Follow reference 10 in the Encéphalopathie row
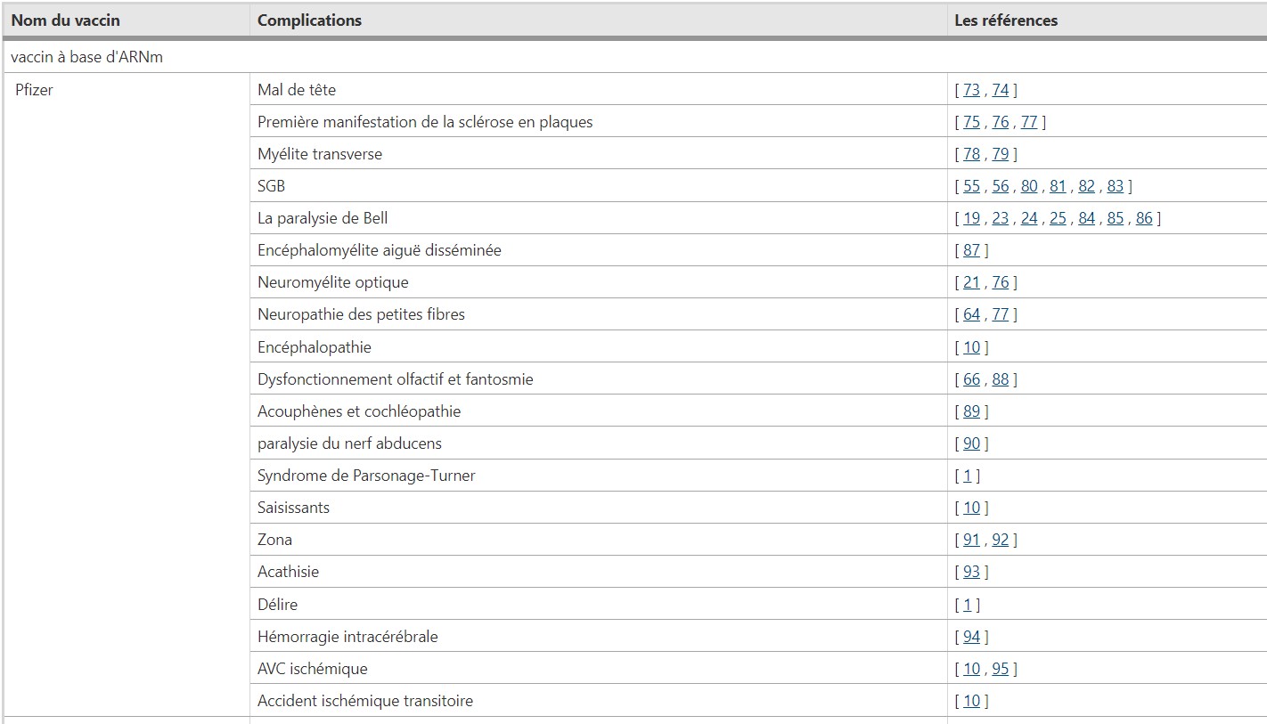The width and height of the screenshot is (1267, 724). tap(971, 347)
